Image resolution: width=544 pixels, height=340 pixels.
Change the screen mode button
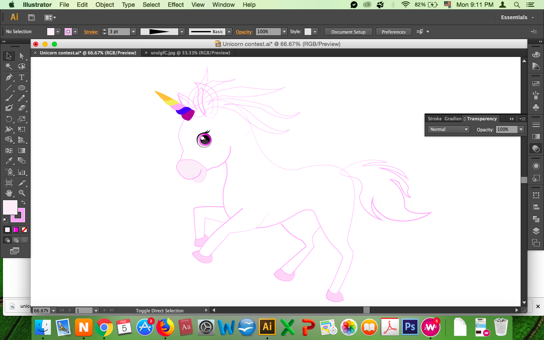[14, 251]
